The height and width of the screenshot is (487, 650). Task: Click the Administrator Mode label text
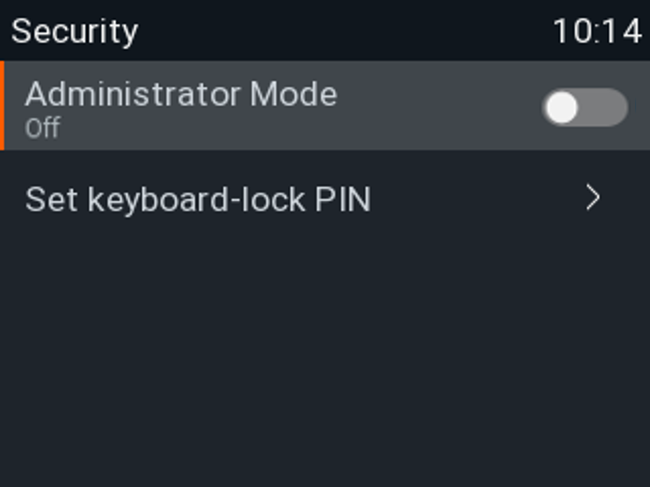pos(181,94)
